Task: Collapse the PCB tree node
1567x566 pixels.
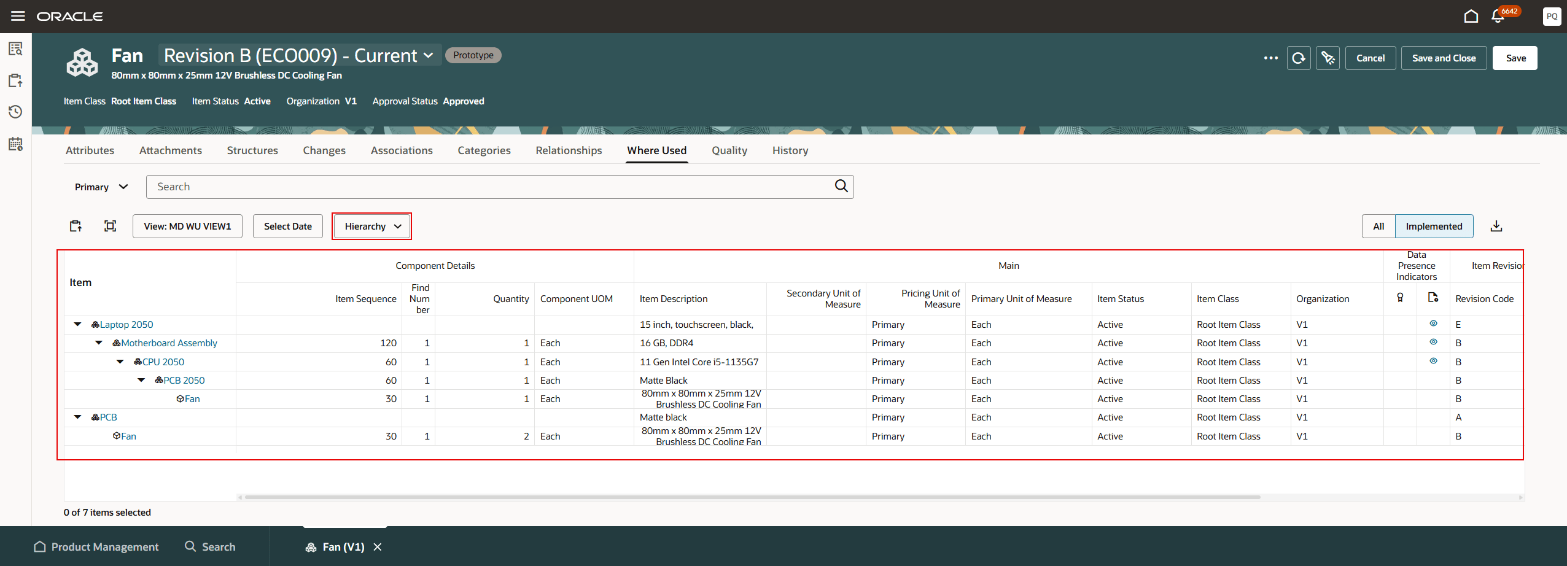Action: [x=77, y=417]
